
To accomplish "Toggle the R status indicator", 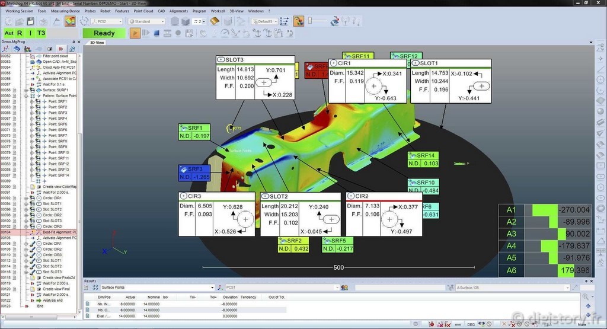I will [20, 33].
